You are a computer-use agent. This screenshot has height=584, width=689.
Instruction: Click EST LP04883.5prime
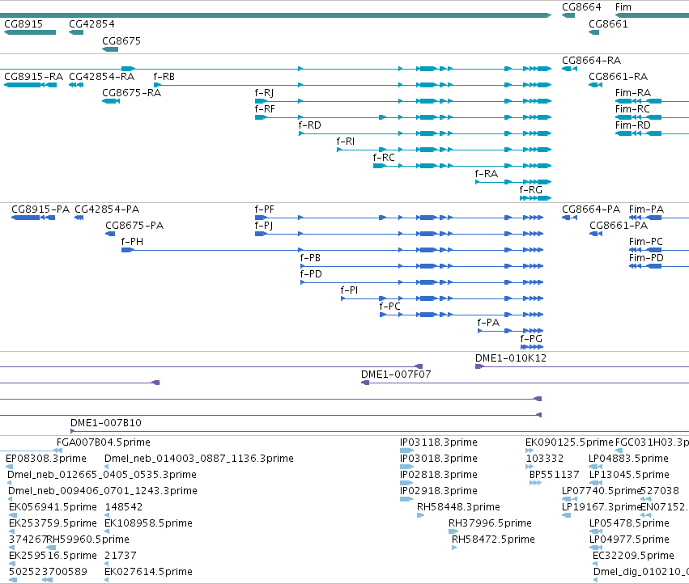point(629,459)
